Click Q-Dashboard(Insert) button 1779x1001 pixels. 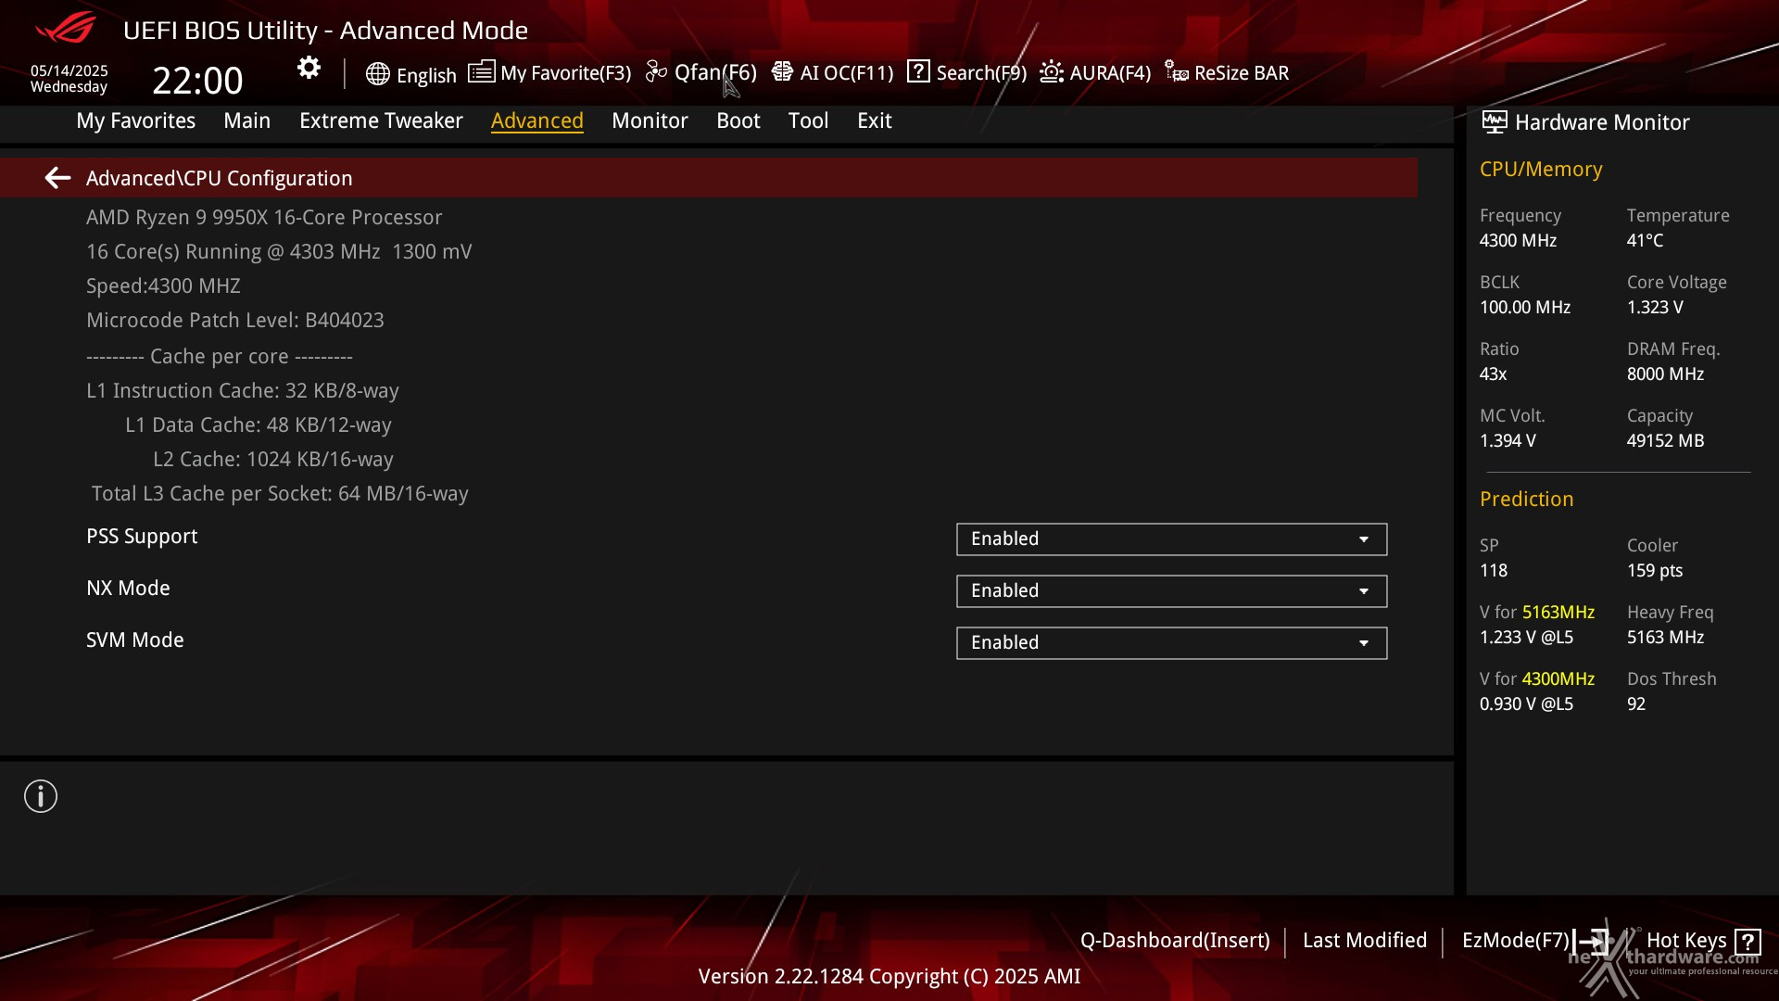(1175, 940)
